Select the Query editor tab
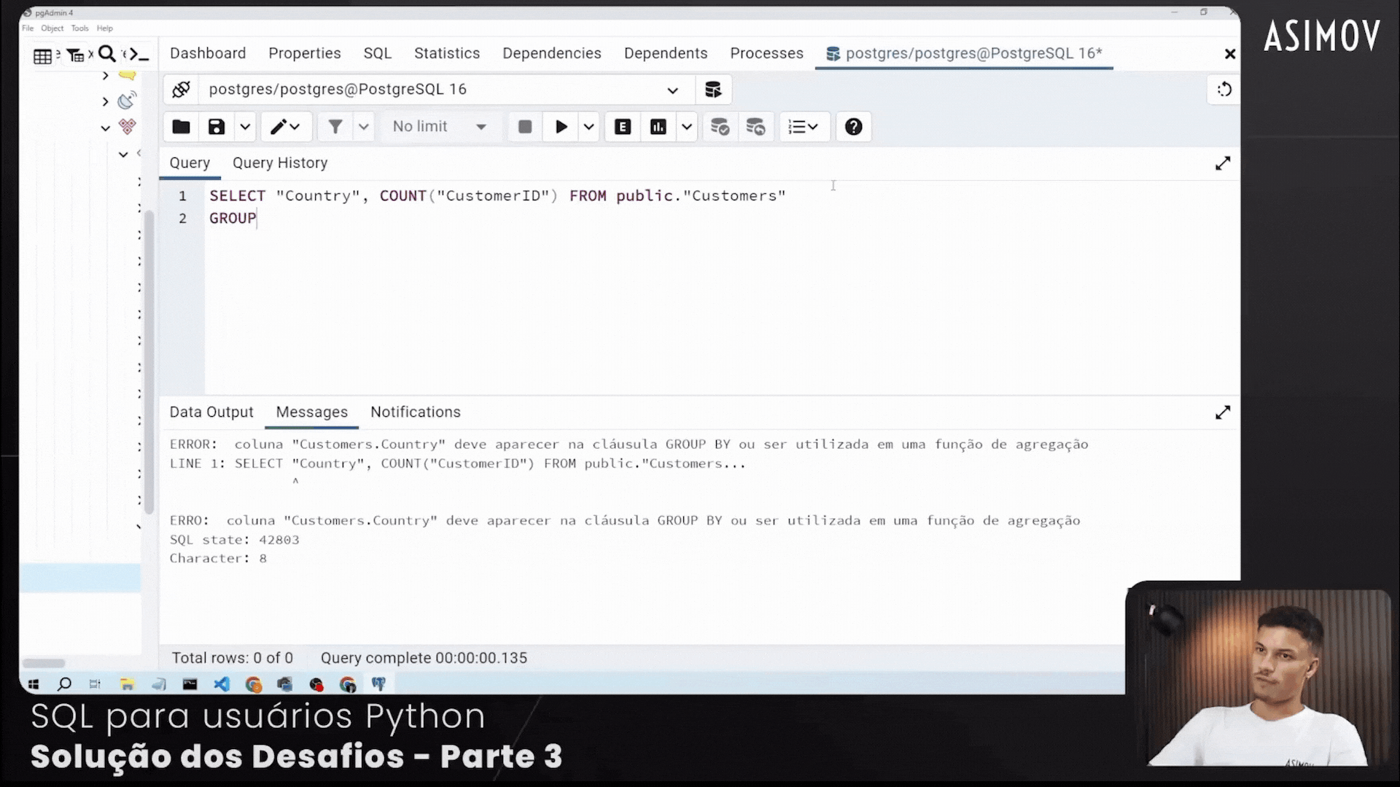Image resolution: width=1400 pixels, height=787 pixels. coord(190,163)
